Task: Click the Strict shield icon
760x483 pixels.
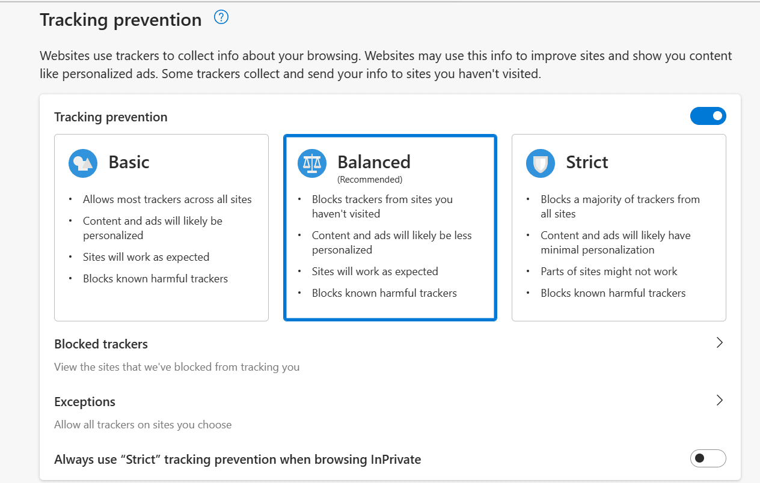Action: (x=541, y=163)
